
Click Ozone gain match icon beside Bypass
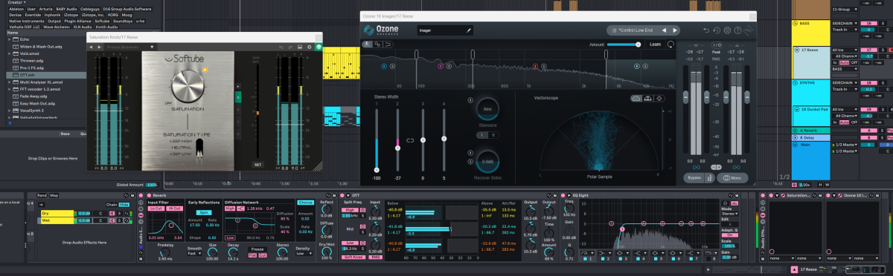tap(711, 177)
